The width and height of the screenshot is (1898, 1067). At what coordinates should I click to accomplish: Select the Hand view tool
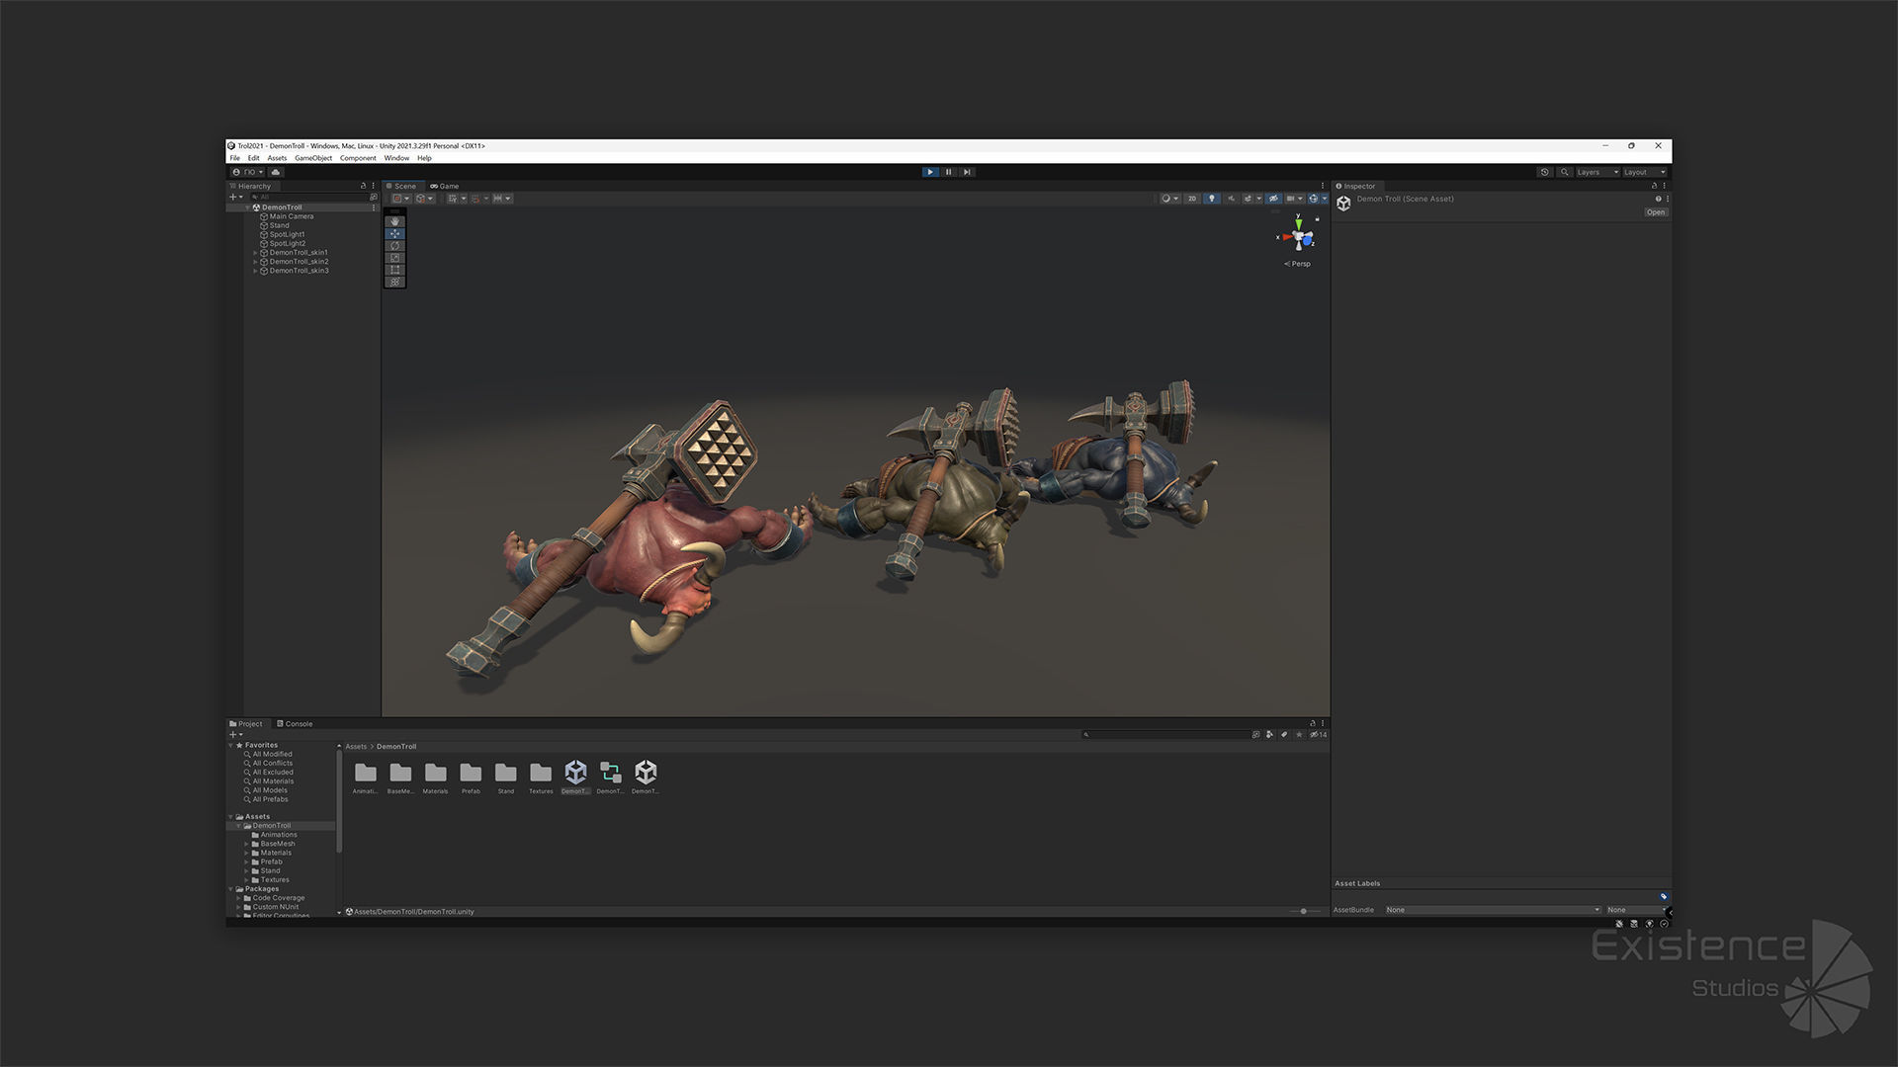coord(395,221)
